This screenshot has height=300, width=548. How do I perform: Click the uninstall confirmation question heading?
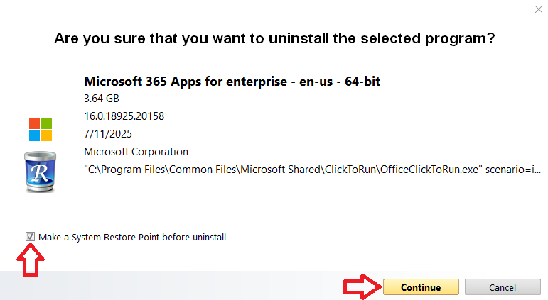pyautogui.click(x=274, y=38)
